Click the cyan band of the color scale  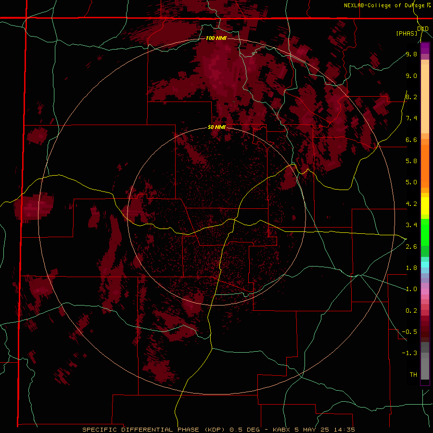tap(425, 265)
